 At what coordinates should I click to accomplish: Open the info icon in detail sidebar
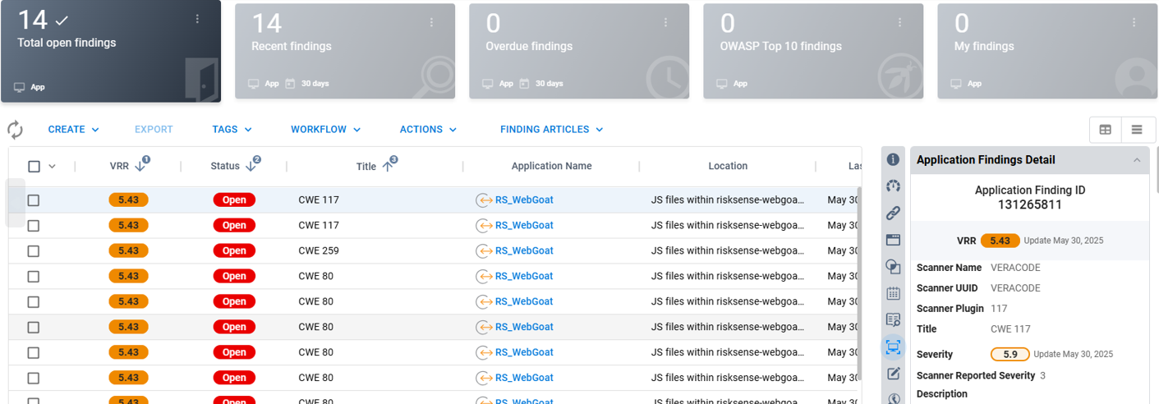893,159
